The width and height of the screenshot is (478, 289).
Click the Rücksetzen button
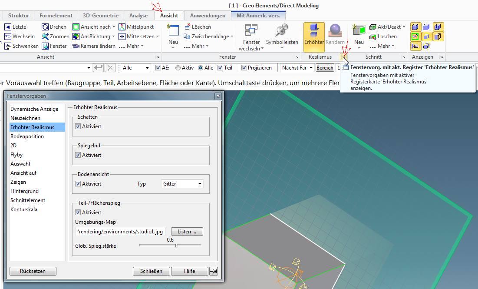tap(33, 271)
